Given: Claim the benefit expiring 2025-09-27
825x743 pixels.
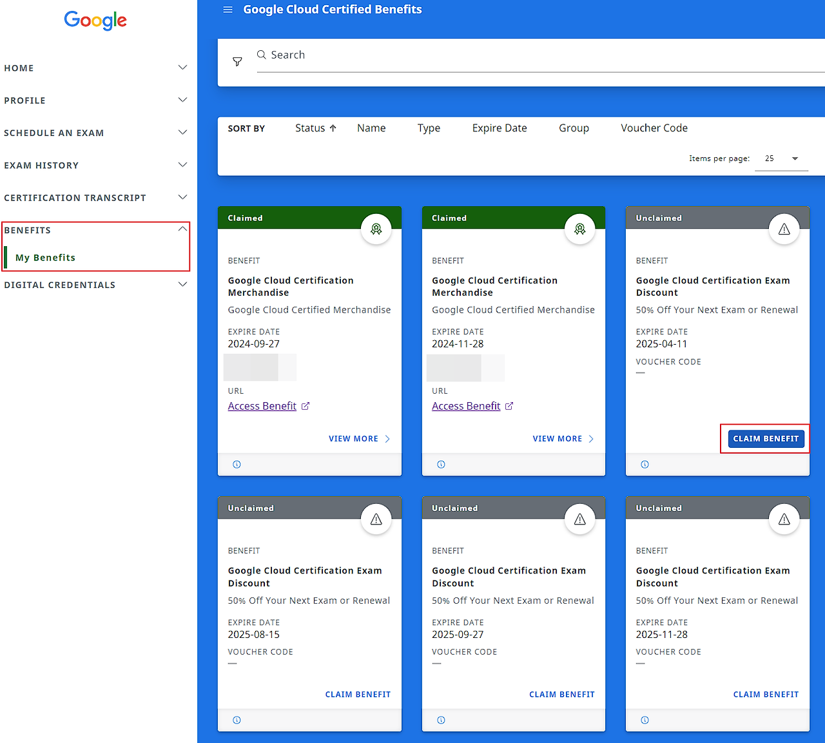Looking at the screenshot, I should pyautogui.click(x=562, y=695).
